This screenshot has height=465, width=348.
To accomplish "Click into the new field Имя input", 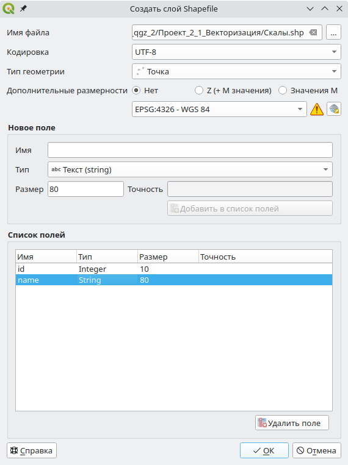I will (190, 150).
